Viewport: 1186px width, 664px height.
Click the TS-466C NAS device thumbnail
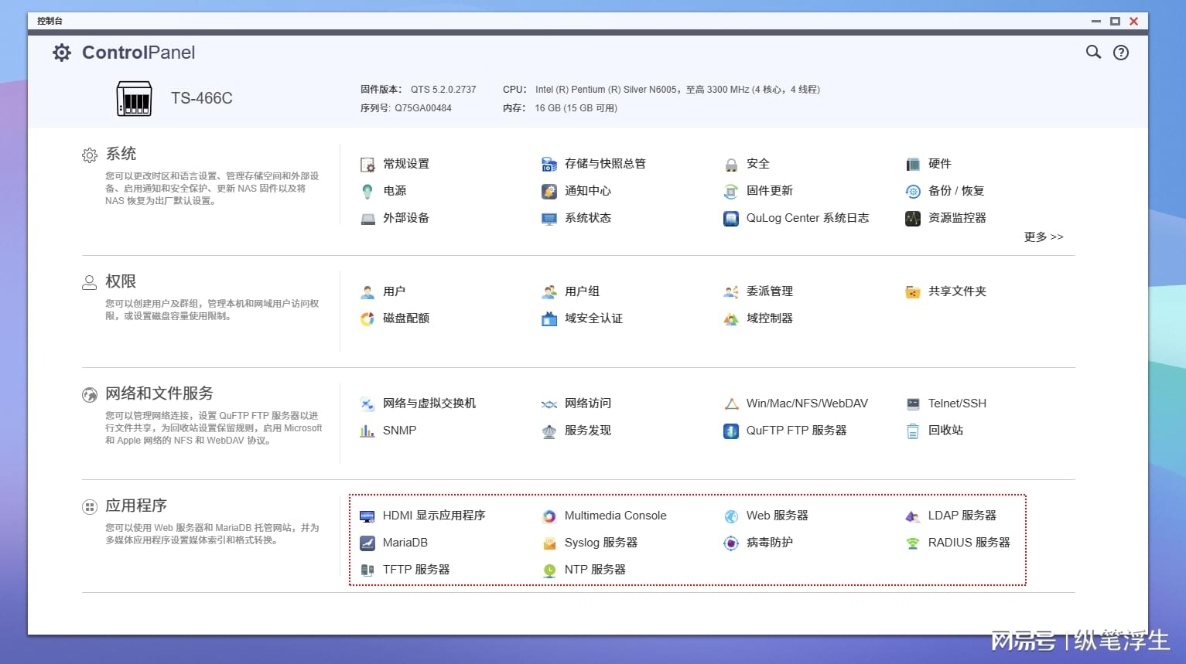134,98
